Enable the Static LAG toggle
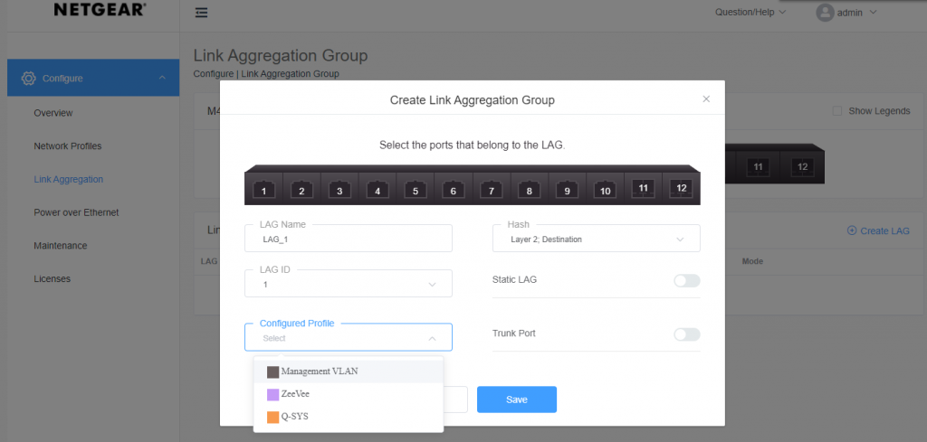The height and width of the screenshot is (442, 927). 686,281
